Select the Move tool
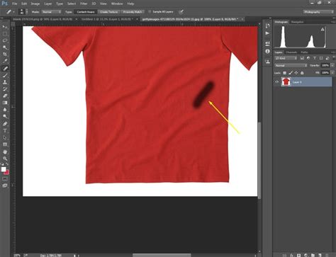336x257 pixels. pos(5,27)
